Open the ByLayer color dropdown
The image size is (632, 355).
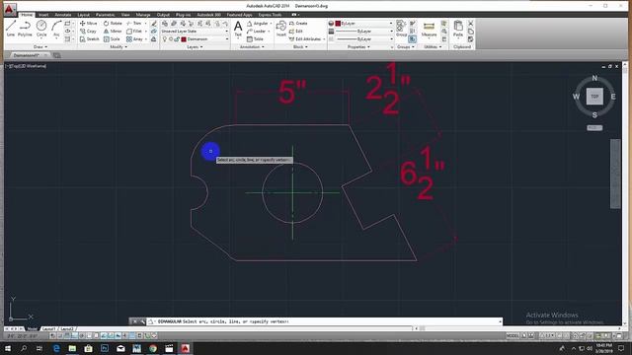point(363,24)
